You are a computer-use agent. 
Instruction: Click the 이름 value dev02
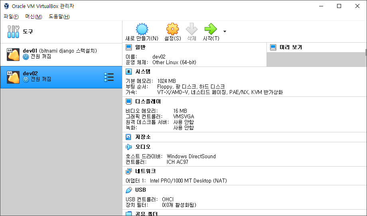[159, 57]
